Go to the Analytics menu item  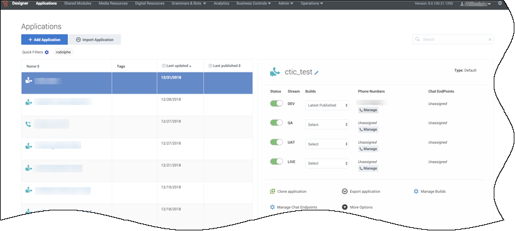click(221, 3)
